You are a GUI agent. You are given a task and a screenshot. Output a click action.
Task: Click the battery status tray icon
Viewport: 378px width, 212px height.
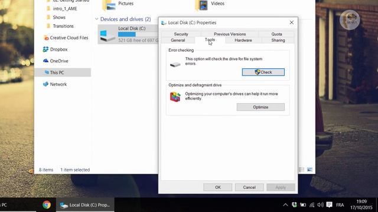point(303,205)
